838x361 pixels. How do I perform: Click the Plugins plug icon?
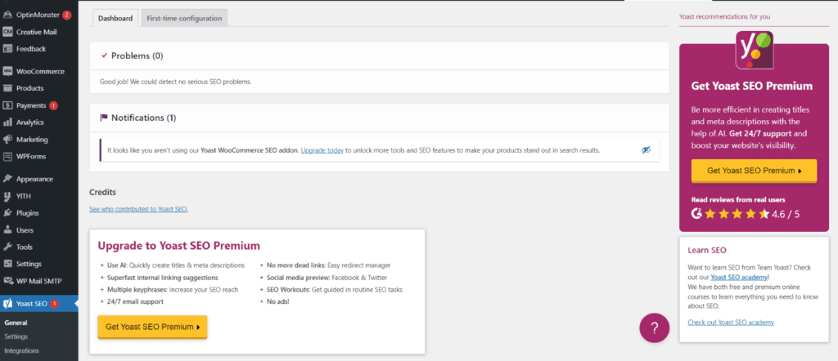[7, 213]
